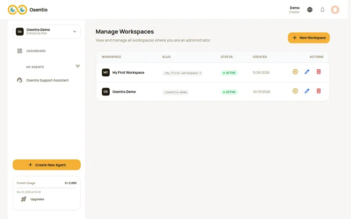Click the Nov 15, 2026 reset date
351x219 pixels.
coord(29,192)
